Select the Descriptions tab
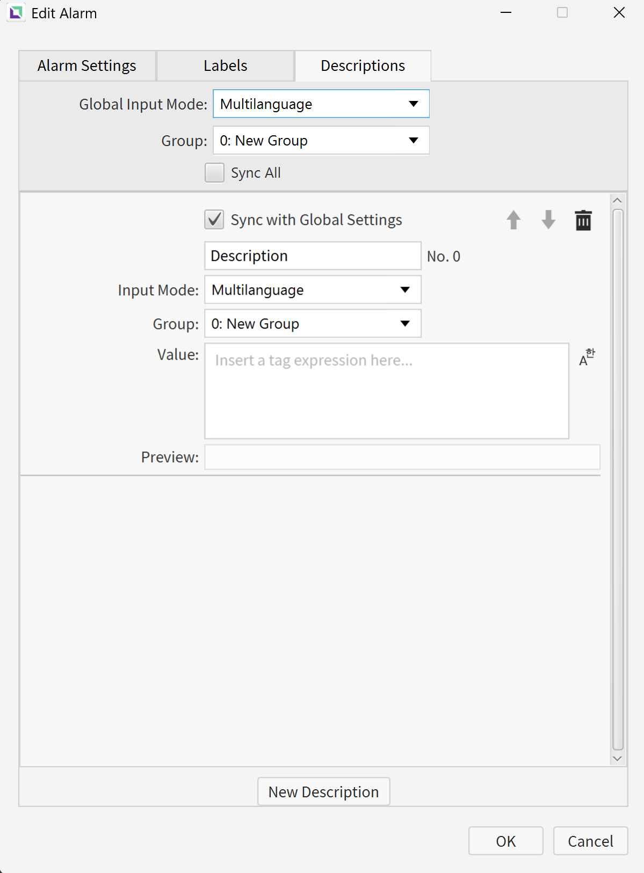Viewport: 644px width, 873px height. (363, 66)
